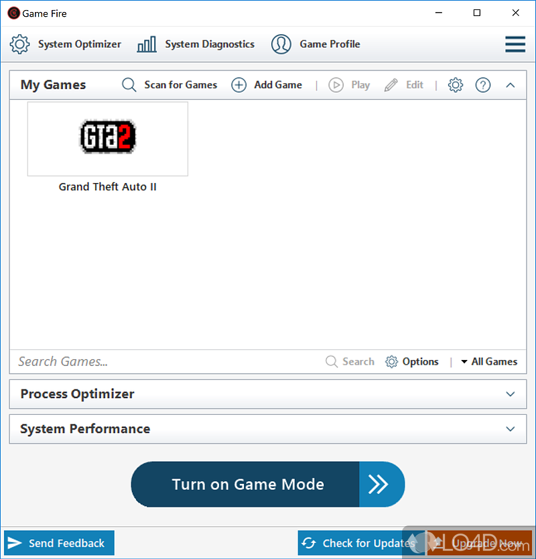
Task: Open My Games settings gear icon
Action: coord(456,85)
